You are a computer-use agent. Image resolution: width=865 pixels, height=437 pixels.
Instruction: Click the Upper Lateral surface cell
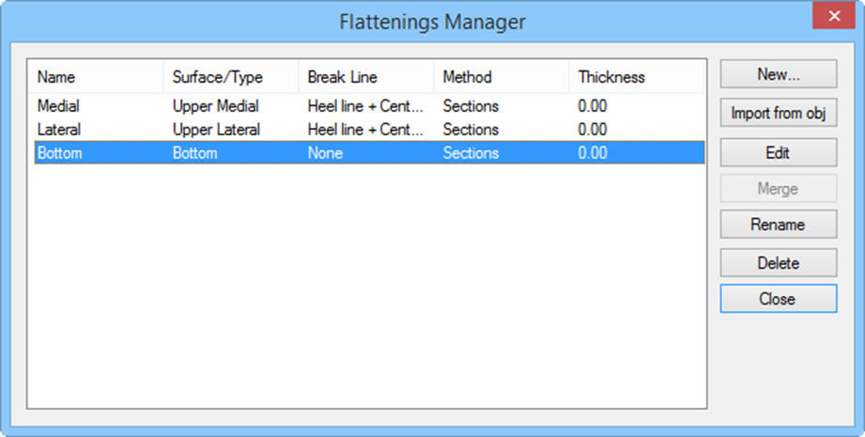tap(216, 129)
